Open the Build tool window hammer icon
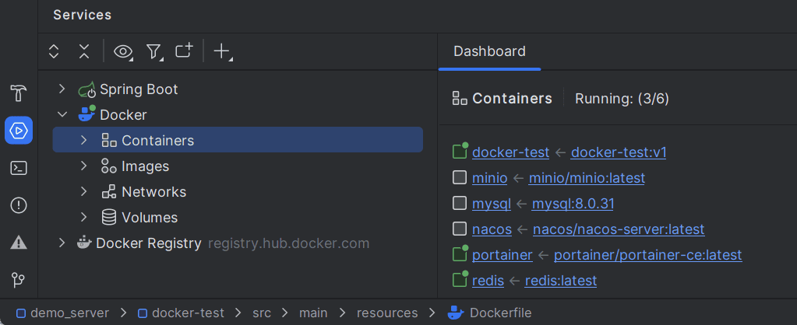This screenshot has height=325, width=797. 19,93
